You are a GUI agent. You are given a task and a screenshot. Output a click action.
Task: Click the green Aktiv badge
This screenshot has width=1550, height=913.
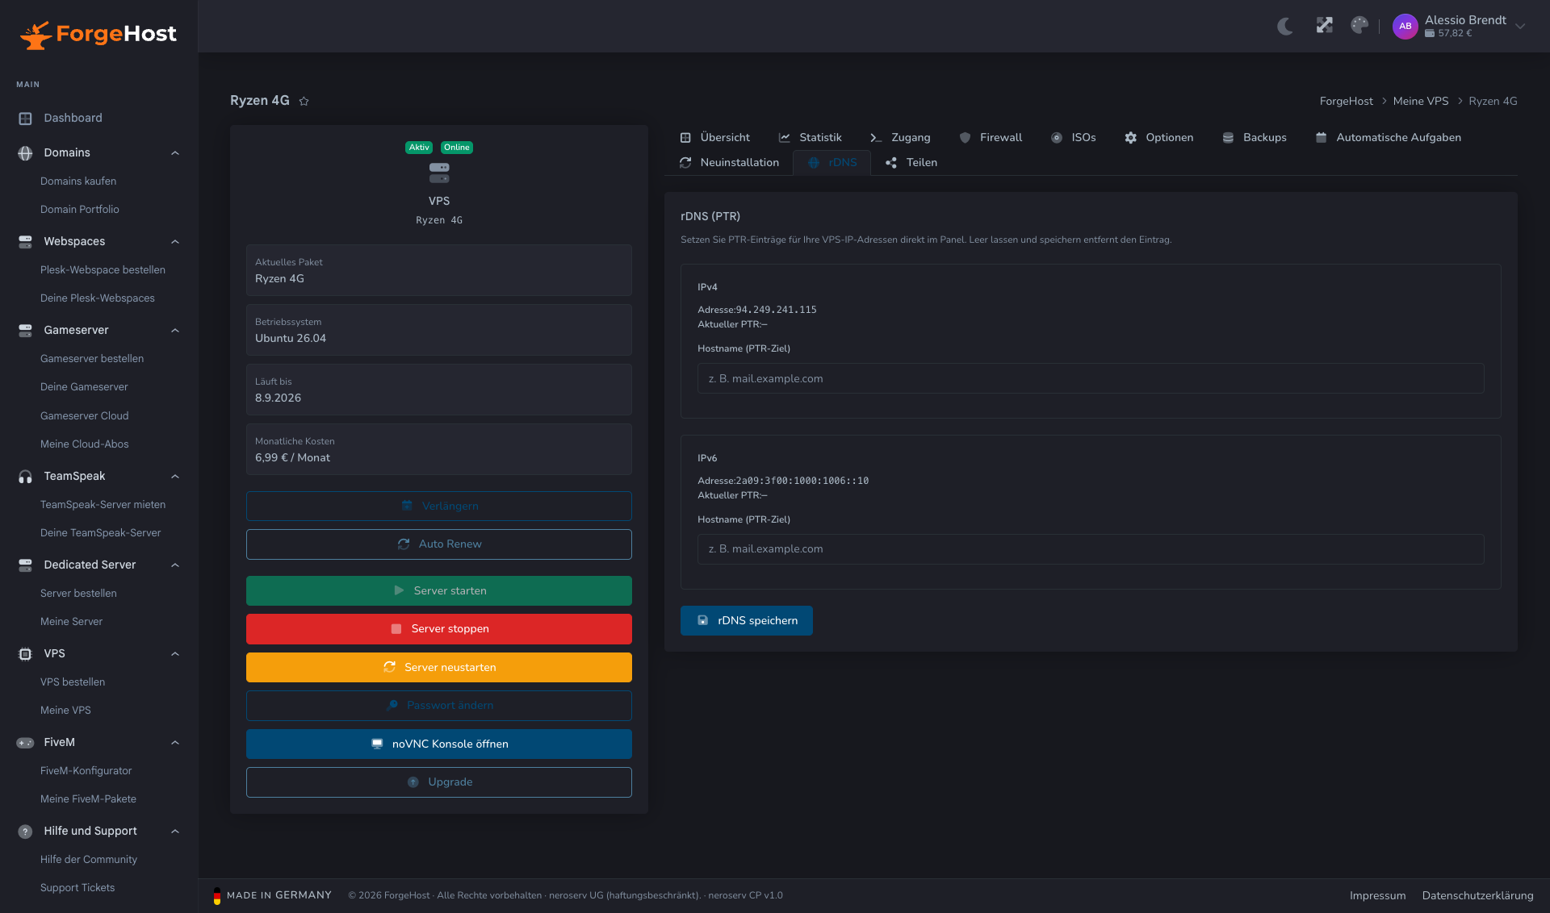tap(419, 148)
